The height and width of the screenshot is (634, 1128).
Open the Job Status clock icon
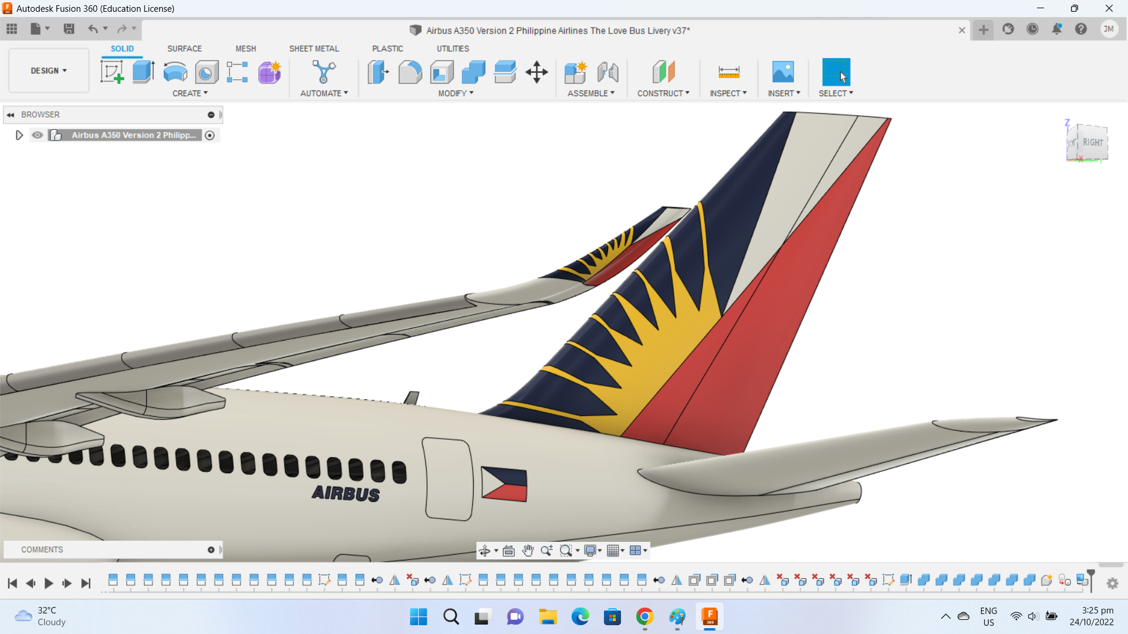tap(1032, 29)
